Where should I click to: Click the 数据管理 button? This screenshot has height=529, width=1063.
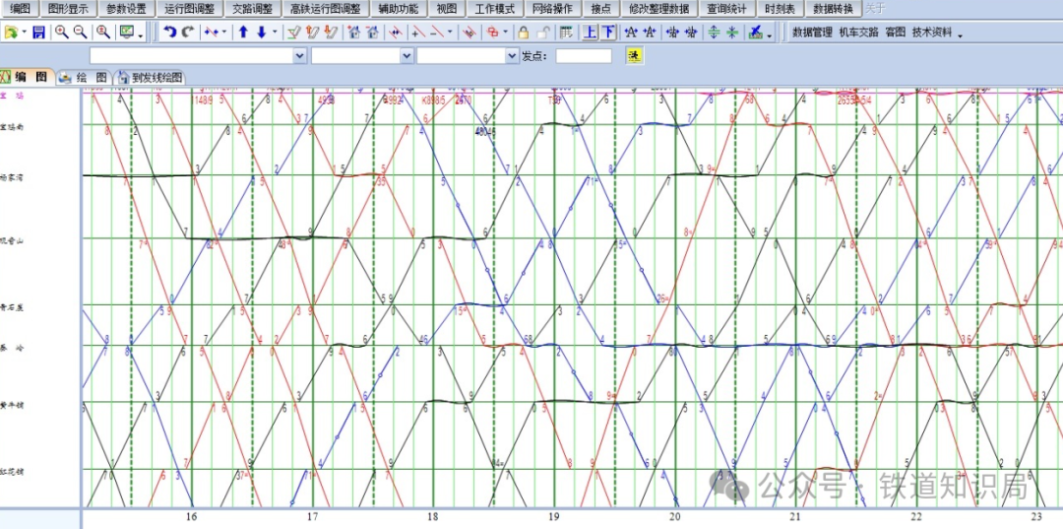click(812, 33)
